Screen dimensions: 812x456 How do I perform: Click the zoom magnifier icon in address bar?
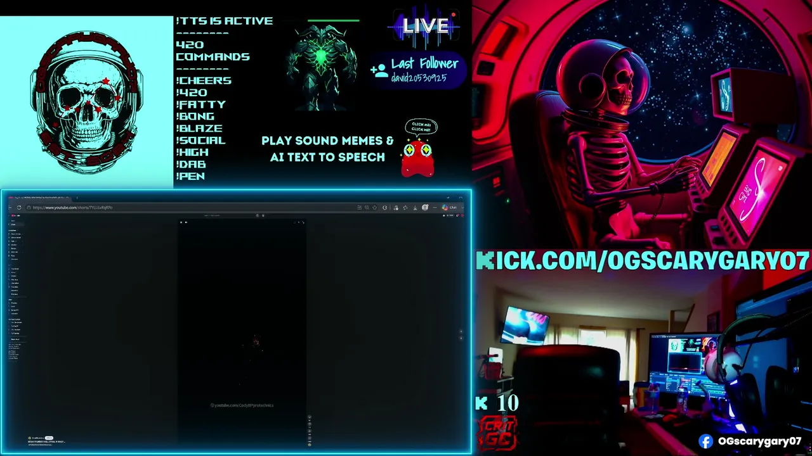coord(367,208)
